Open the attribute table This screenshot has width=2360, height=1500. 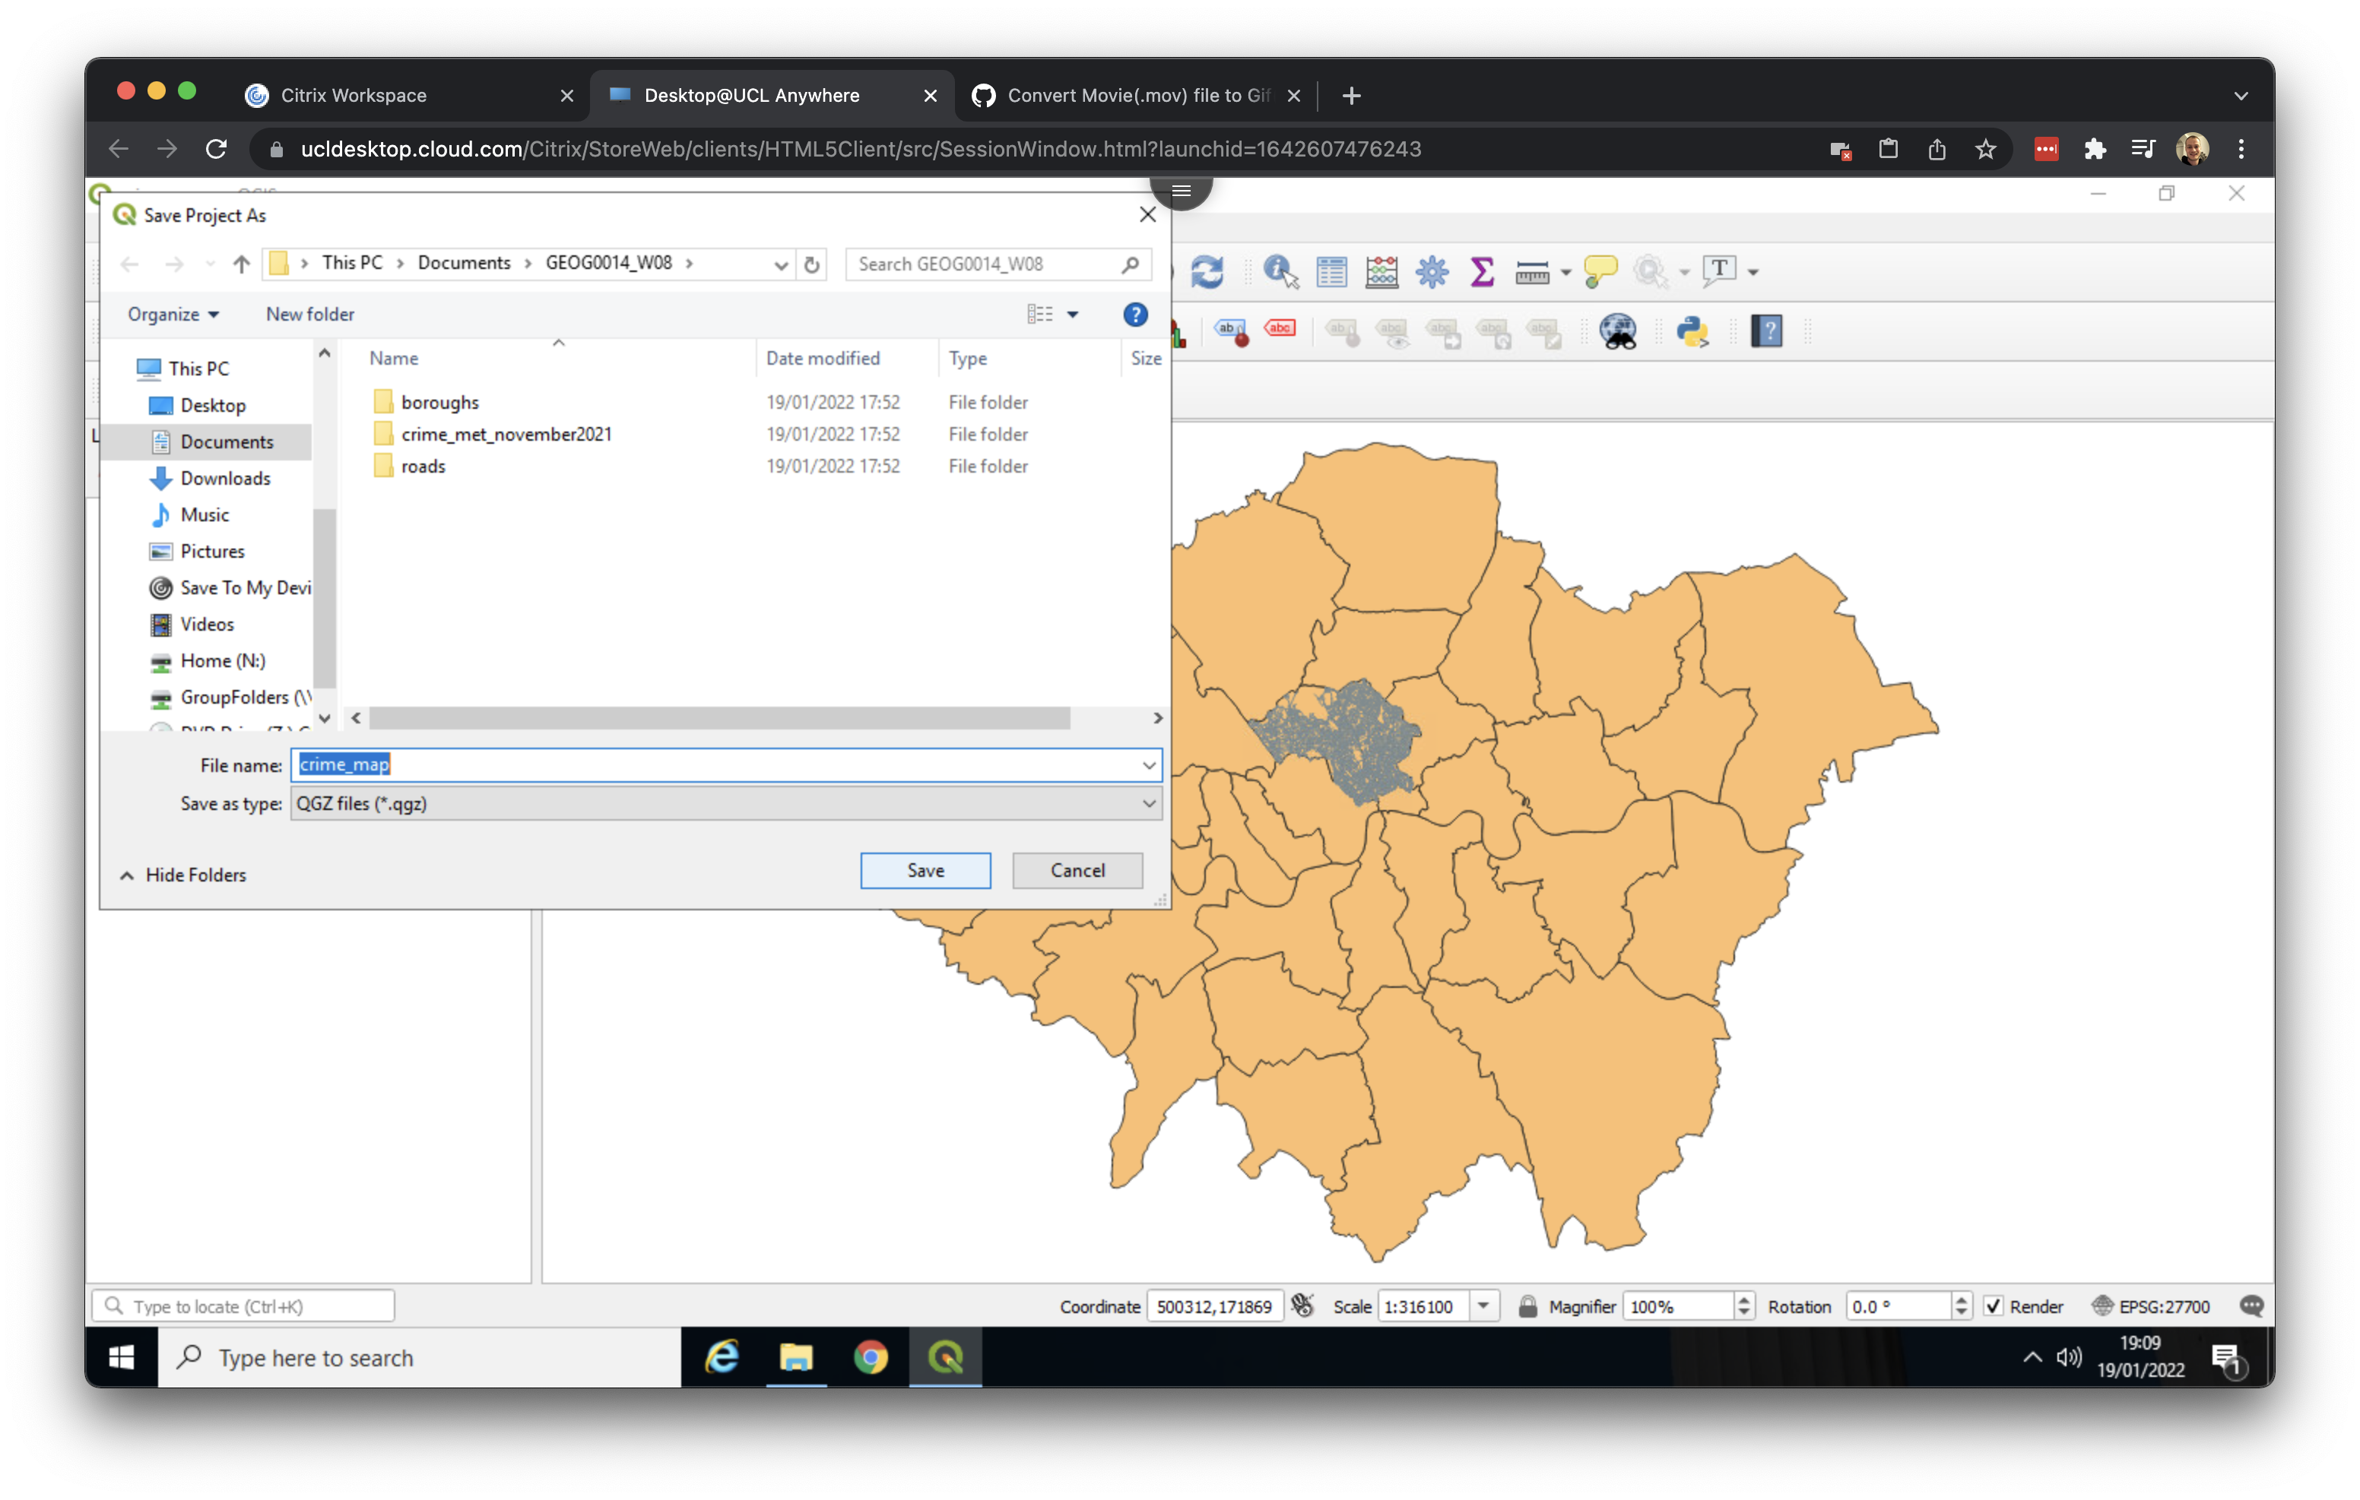tap(1332, 272)
